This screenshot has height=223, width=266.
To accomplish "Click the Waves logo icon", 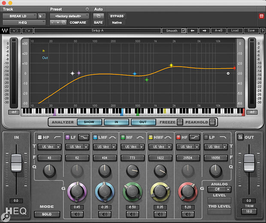I will (5, 31).
